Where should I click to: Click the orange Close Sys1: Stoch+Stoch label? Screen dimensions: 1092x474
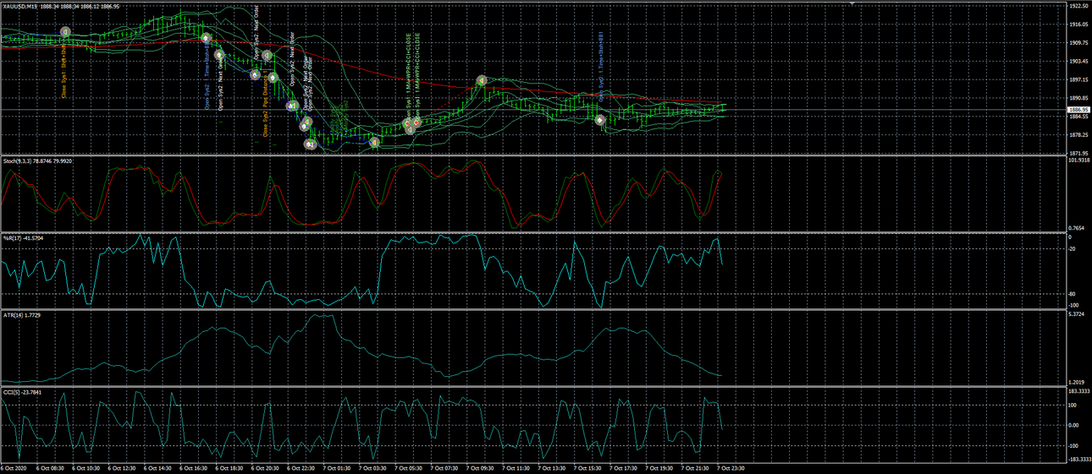64,71
